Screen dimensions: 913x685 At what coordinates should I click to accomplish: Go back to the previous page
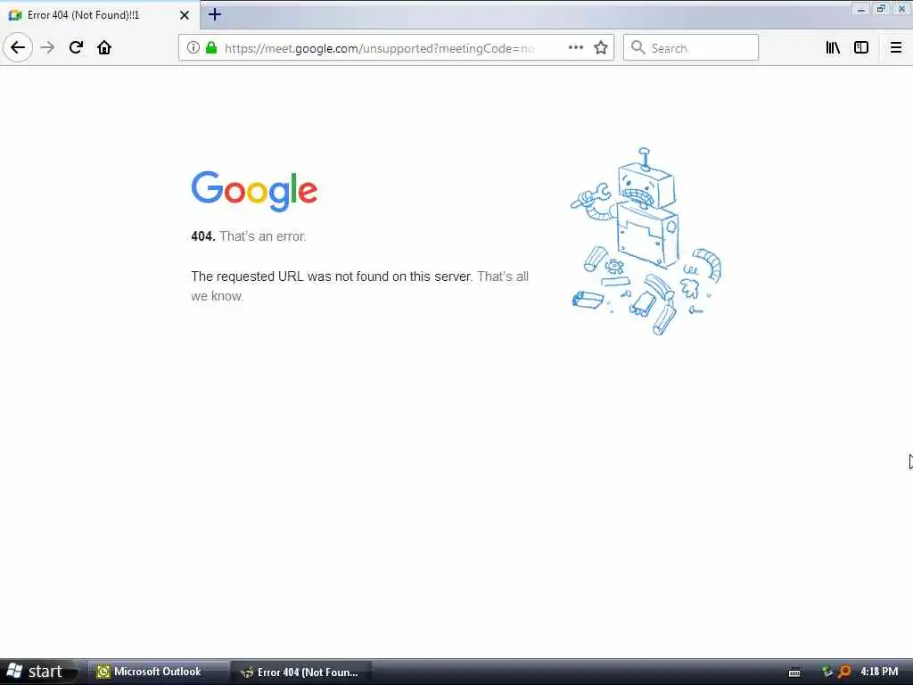click(x=18, y=47)
